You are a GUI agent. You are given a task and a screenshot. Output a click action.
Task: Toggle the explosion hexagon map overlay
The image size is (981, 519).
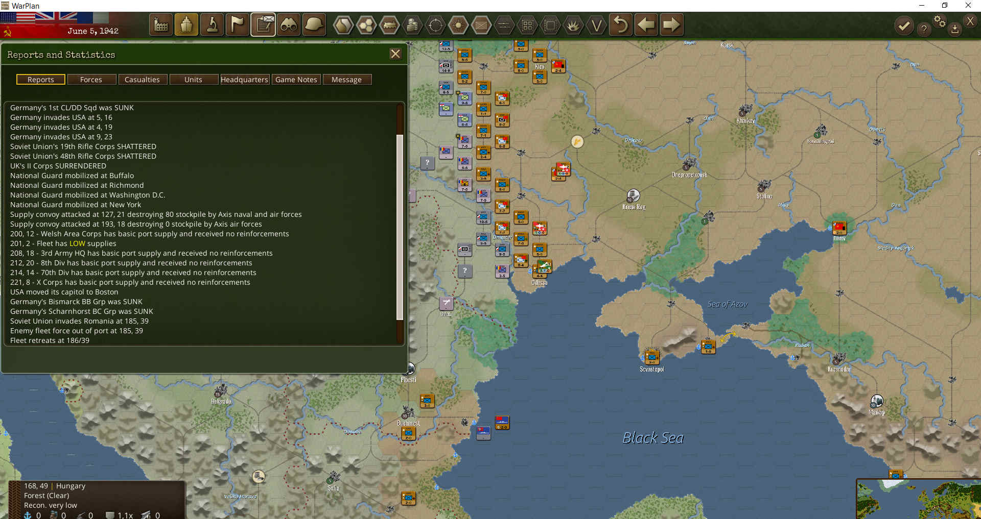(573, 24)
